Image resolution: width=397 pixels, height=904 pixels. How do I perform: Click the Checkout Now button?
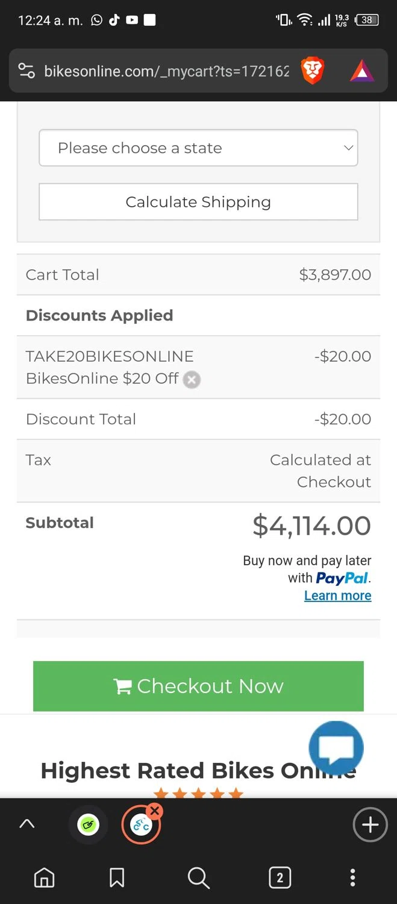(x=198, y=686)
